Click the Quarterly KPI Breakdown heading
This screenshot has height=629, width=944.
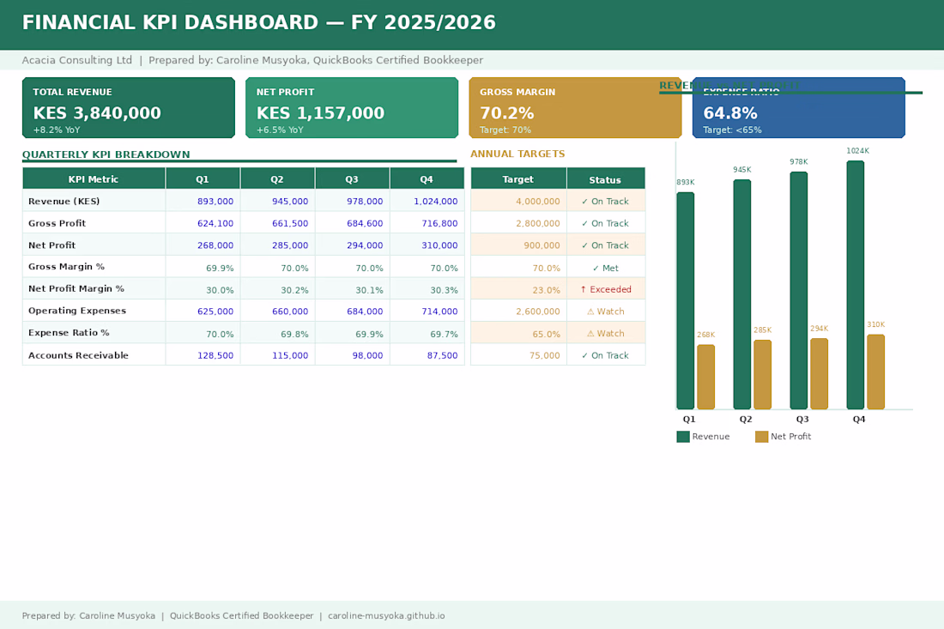106,154
